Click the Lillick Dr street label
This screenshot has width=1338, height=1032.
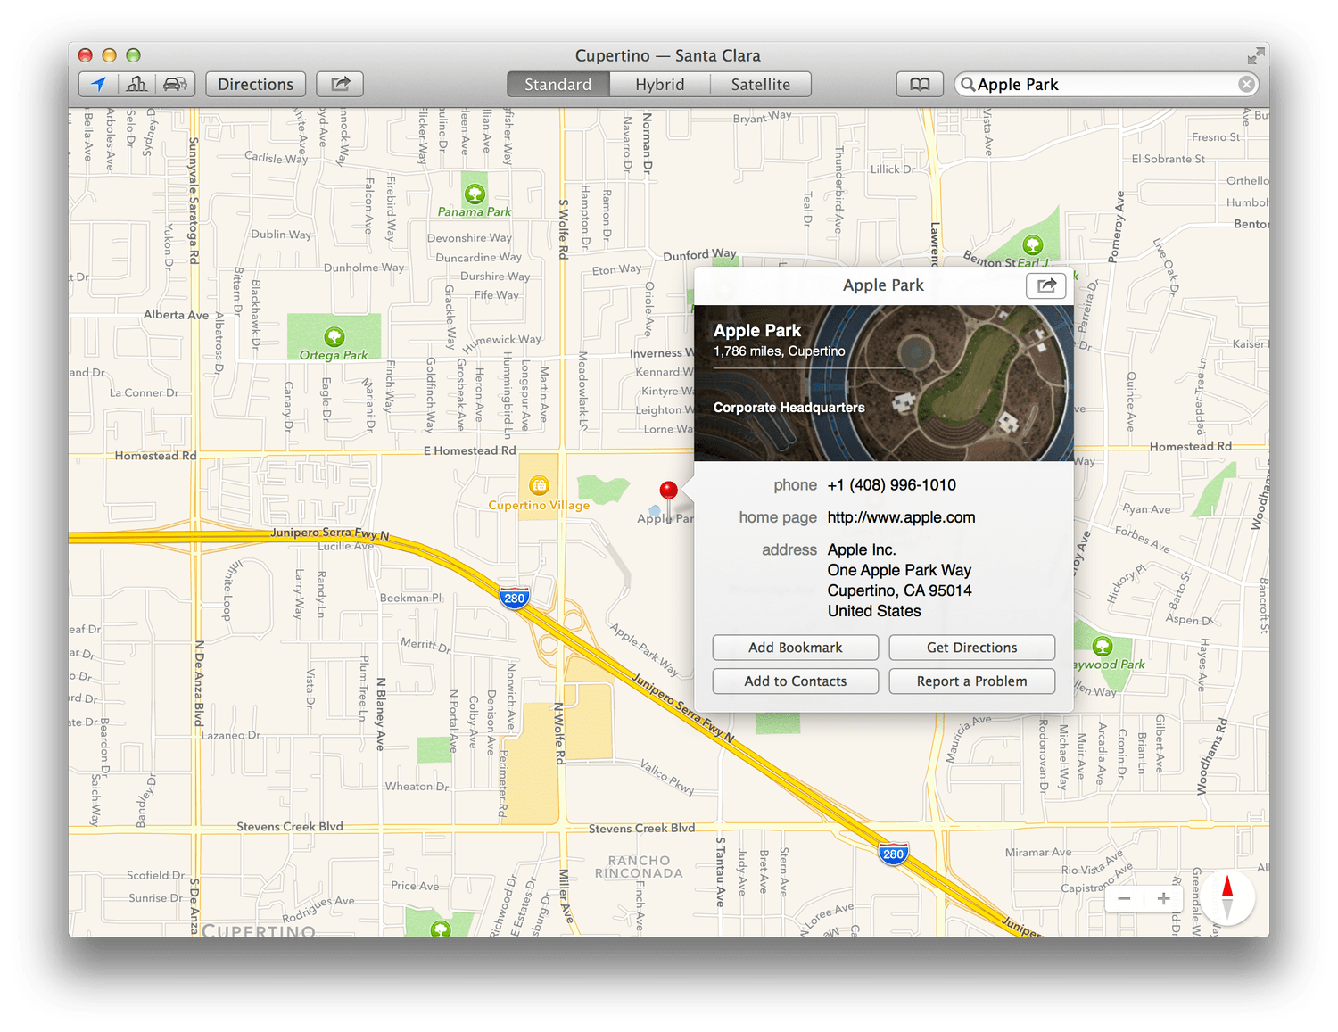click(893, 169)
